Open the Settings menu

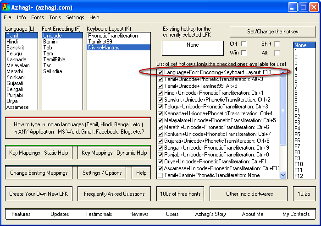point(75,17)
